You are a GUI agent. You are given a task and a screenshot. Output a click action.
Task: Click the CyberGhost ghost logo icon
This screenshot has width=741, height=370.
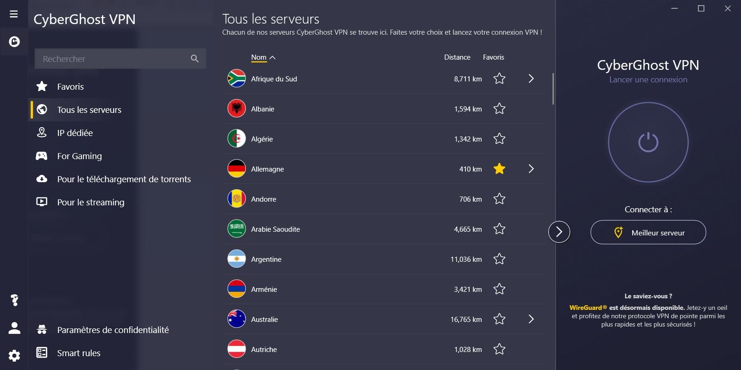(14, 42)
